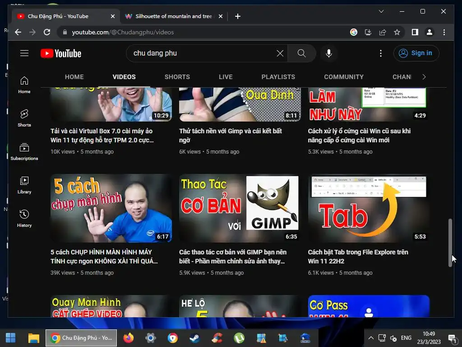This screenshot has height=347, width=462.
Task: Open the COMMUNITY channel tab
Action: (344, 77)
